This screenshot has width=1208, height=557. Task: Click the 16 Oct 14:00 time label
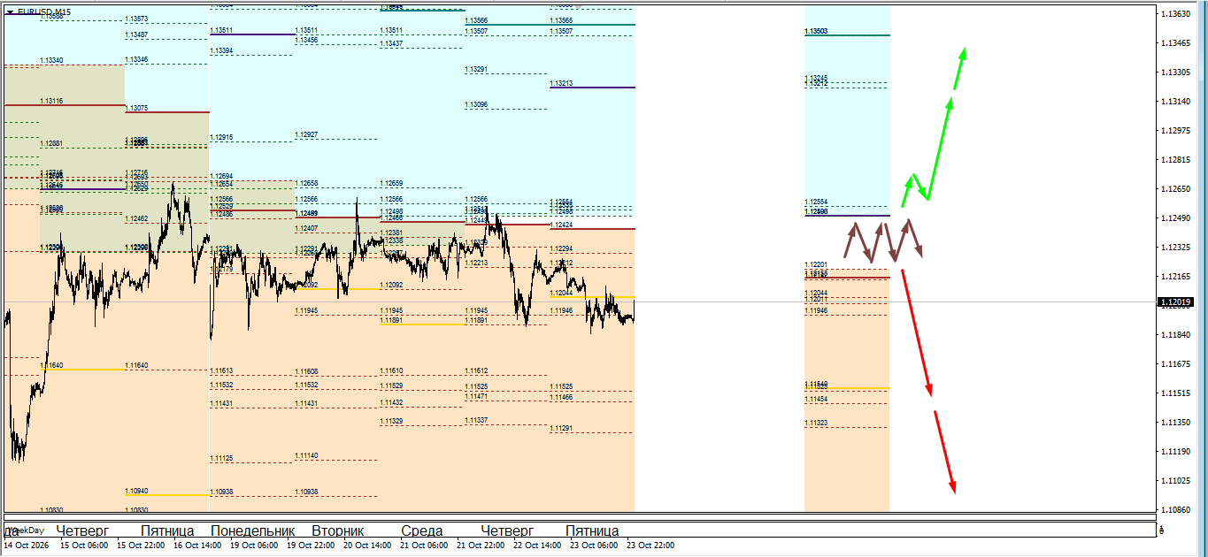point(197,546)
